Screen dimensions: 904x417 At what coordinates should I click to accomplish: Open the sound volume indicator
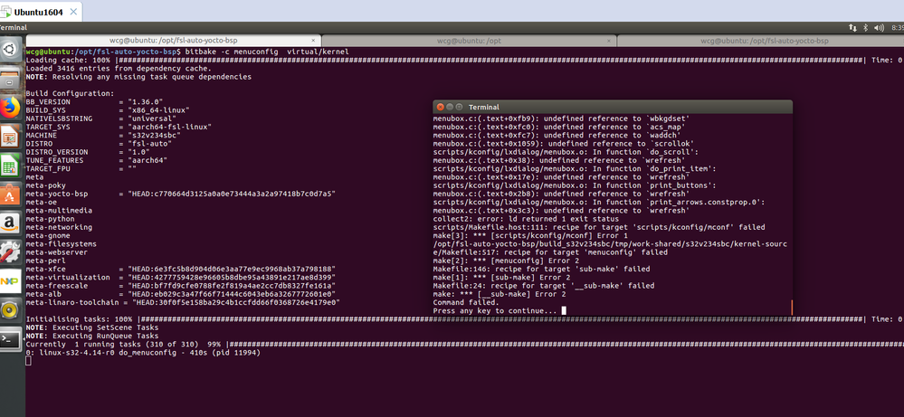(x=880, y=27)
